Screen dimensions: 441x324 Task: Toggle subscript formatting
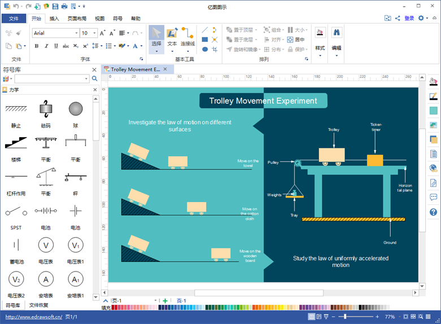click(76, 46)
